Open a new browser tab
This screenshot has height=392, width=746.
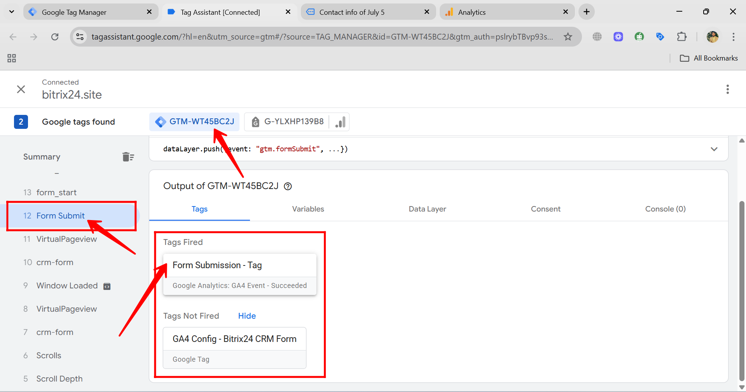pos(587,12)
